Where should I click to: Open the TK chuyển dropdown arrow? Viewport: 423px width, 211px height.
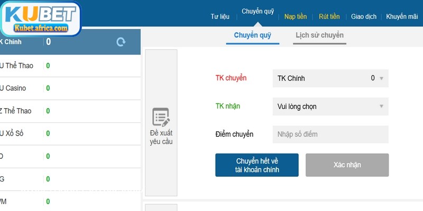381,78
